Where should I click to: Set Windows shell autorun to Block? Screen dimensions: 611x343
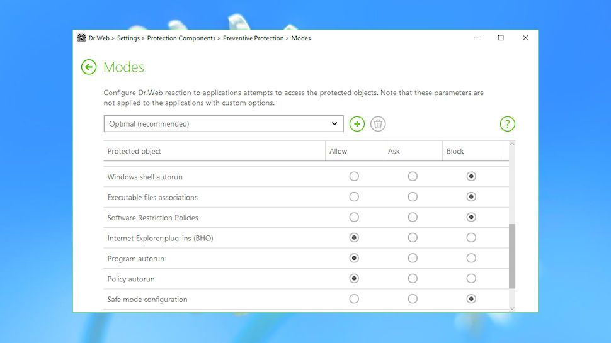(471, 176)
